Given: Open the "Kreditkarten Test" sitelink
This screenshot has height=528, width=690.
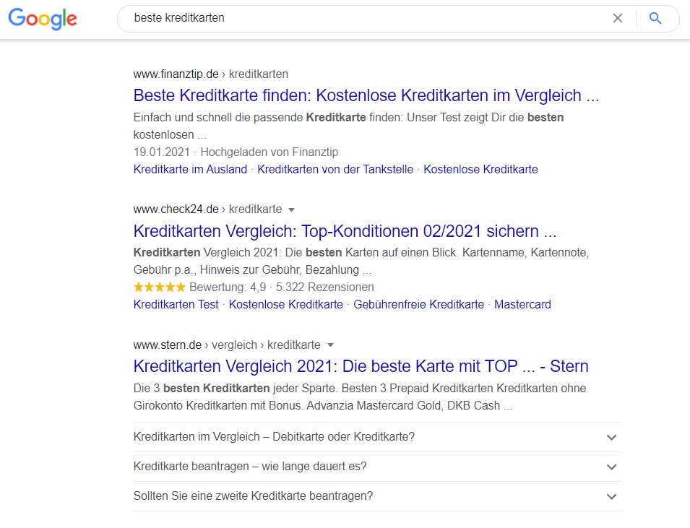Looking at the screenshot, I should coord(176,304).
